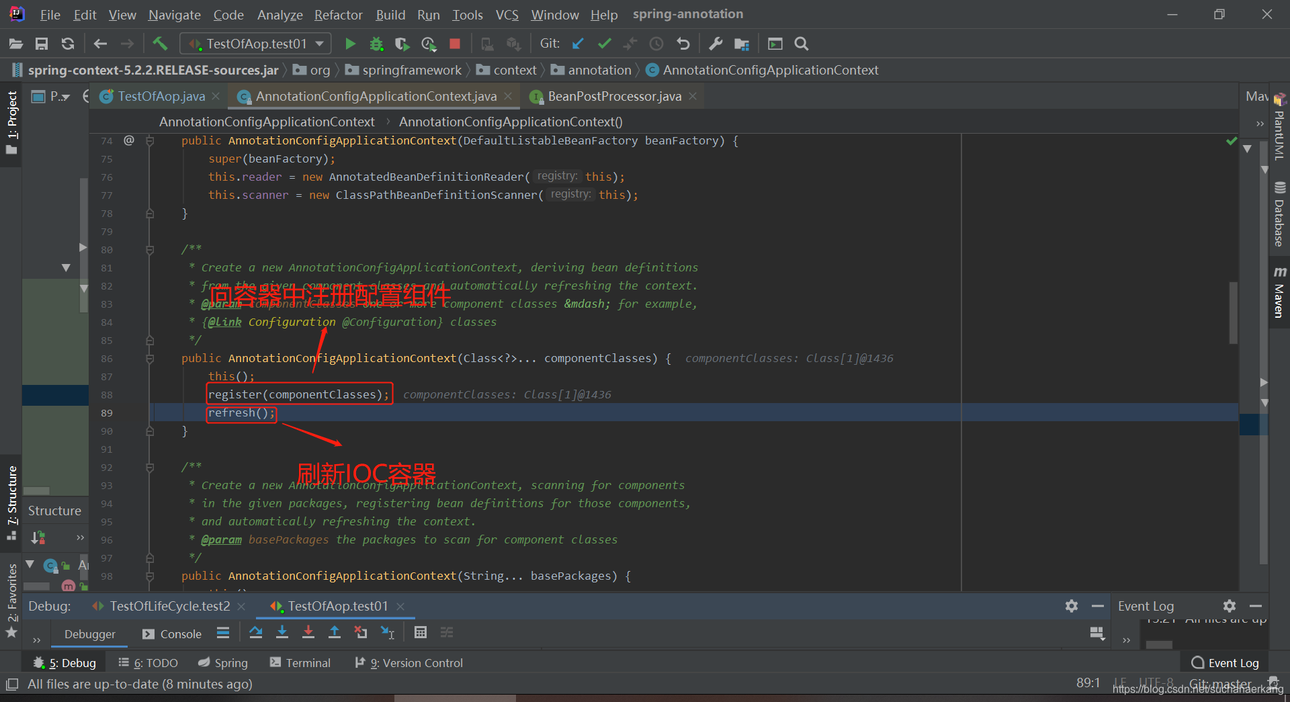Start debugging with the green bug icon

click(x=376, y=44)
